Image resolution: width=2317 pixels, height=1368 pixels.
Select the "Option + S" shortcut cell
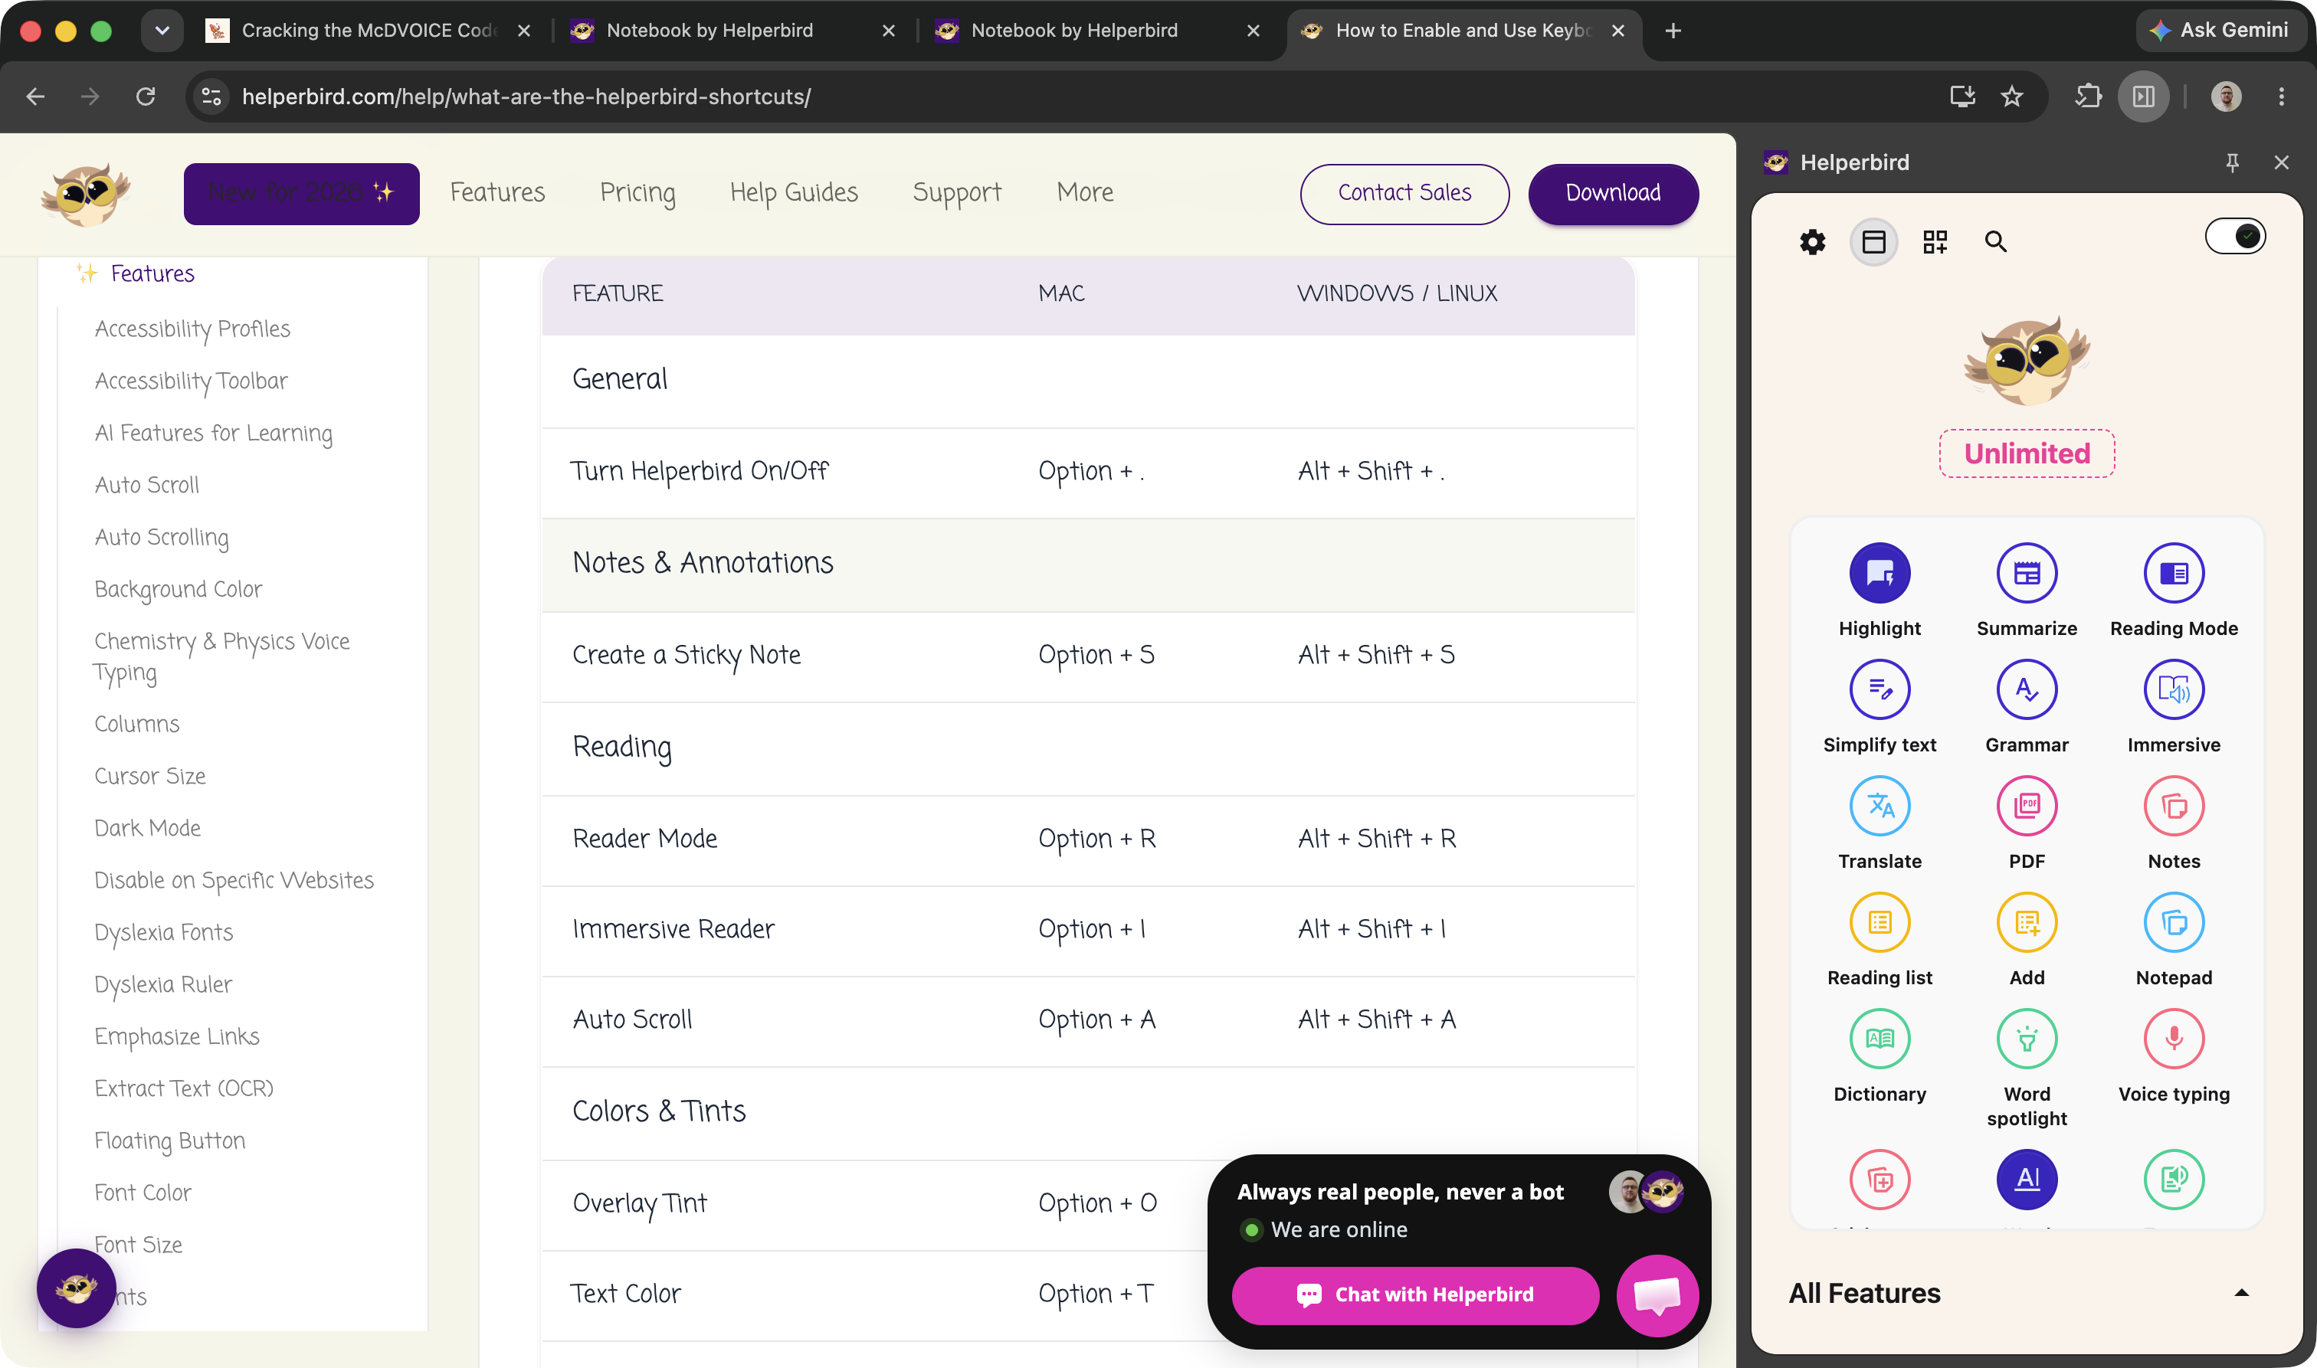coord(1096,654)
